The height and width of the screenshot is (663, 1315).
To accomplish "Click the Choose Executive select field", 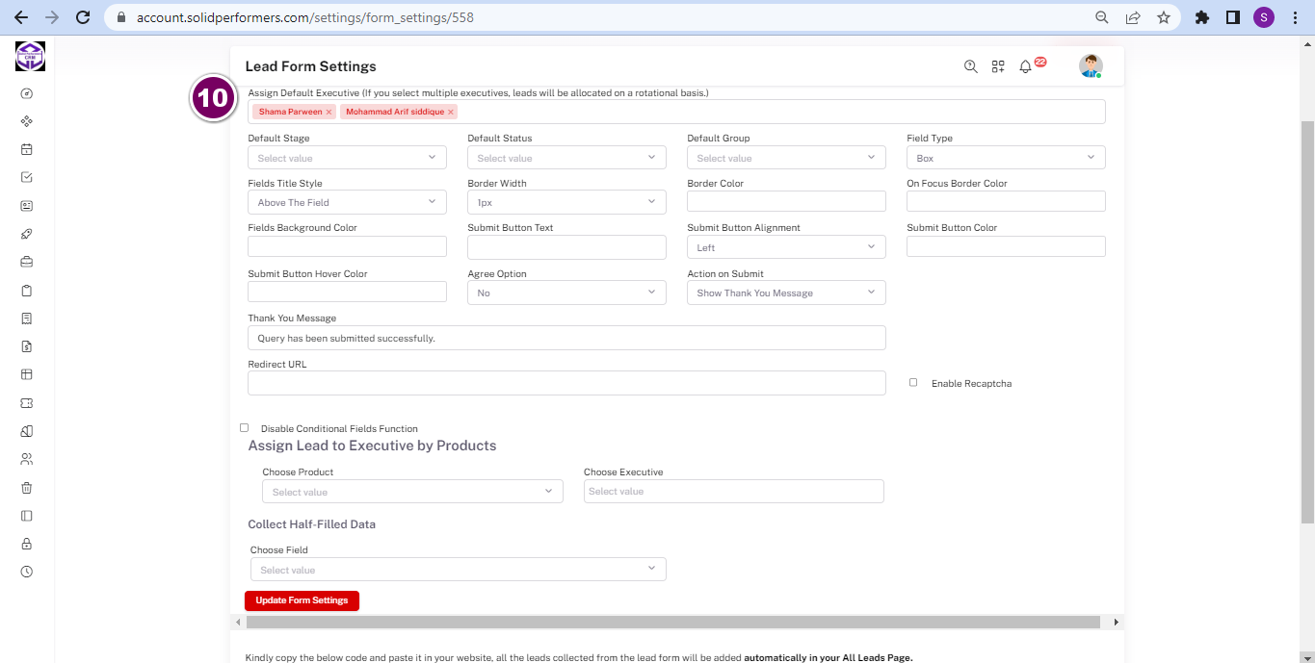I will point(733,491).
